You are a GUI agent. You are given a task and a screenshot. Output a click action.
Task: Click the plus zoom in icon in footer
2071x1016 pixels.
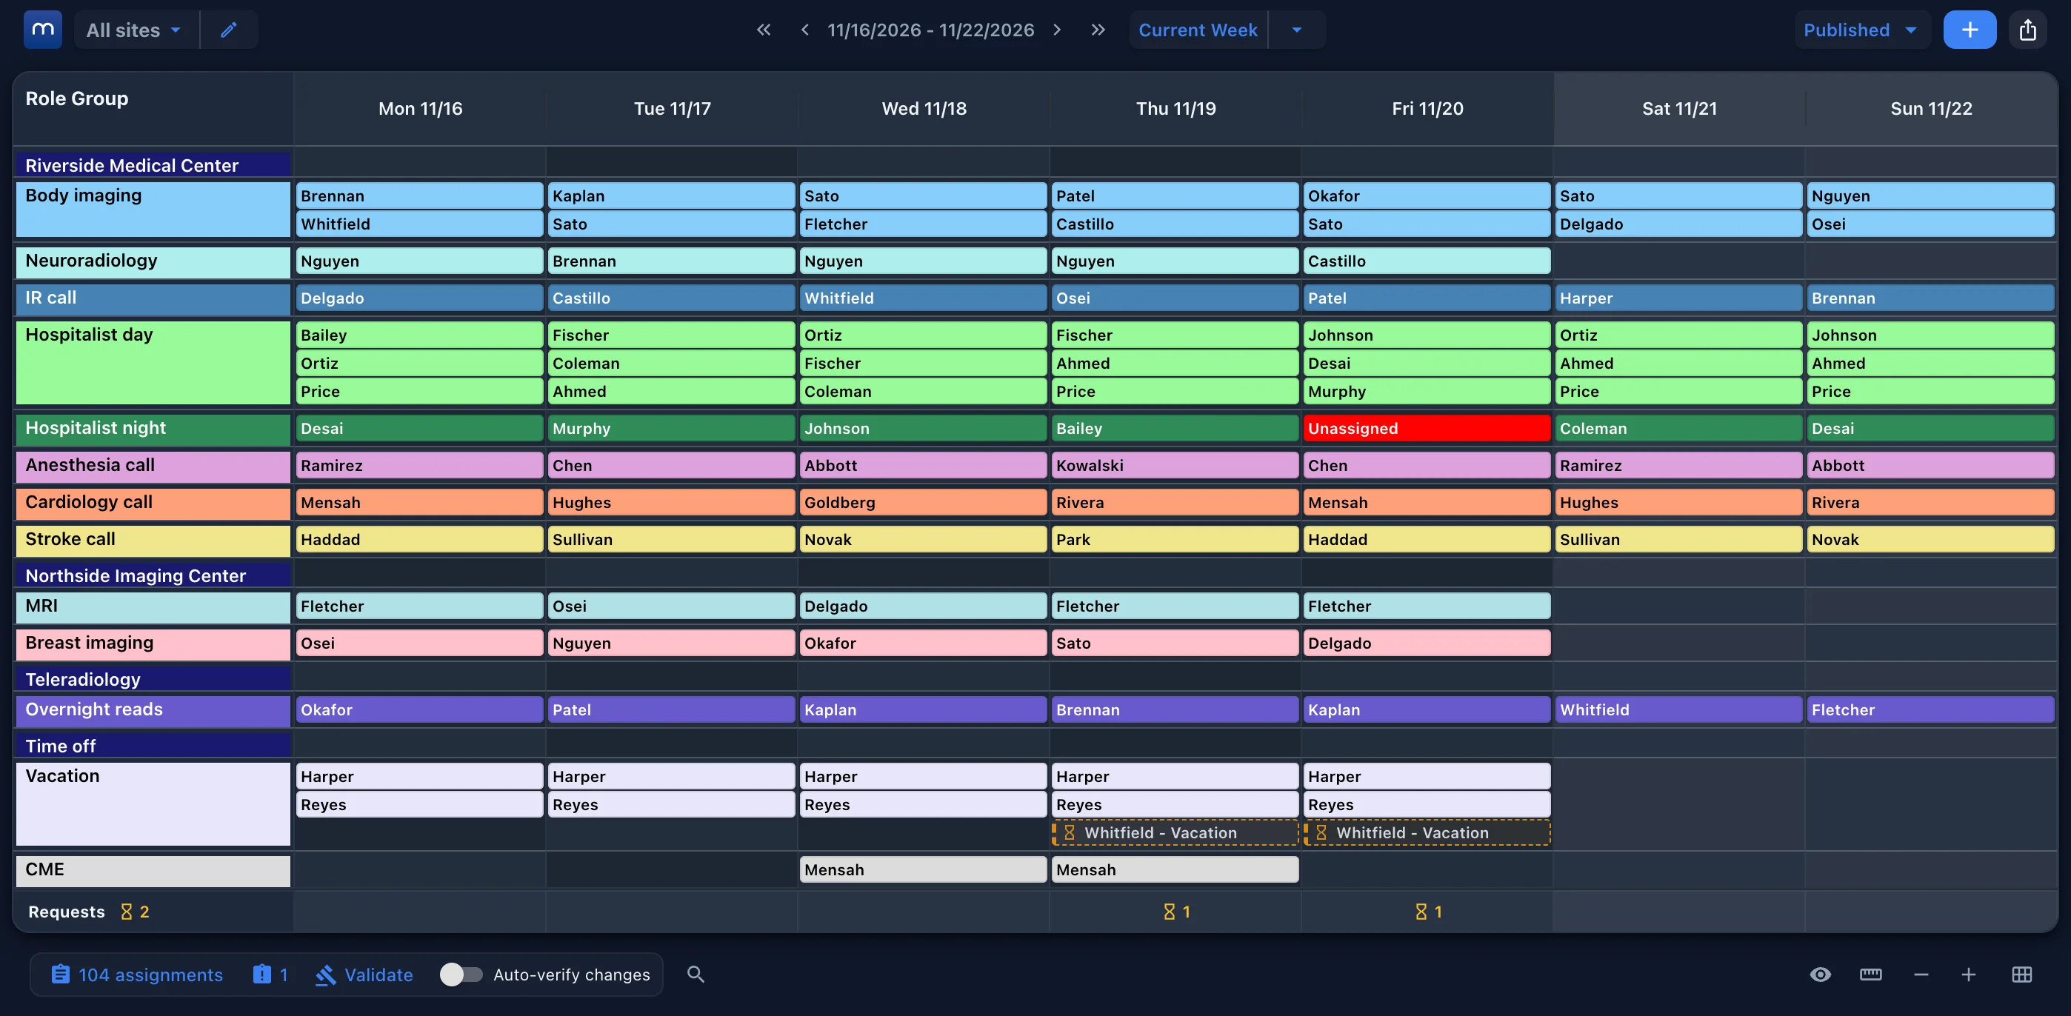(1969, 975)
